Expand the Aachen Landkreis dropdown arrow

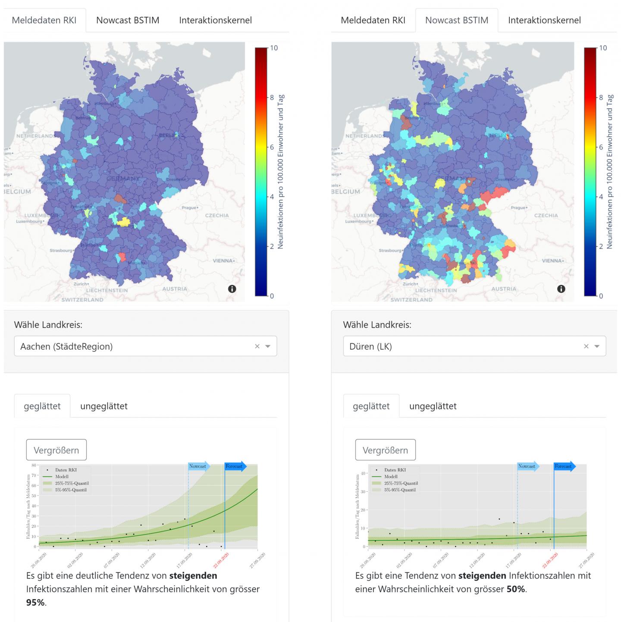tap(268, 346)
